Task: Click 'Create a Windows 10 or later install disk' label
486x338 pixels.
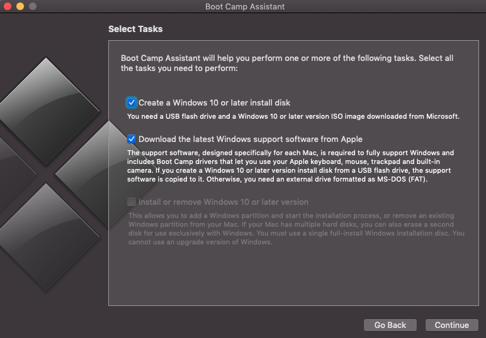Action: pyautogui.click(x=214, y=102)
